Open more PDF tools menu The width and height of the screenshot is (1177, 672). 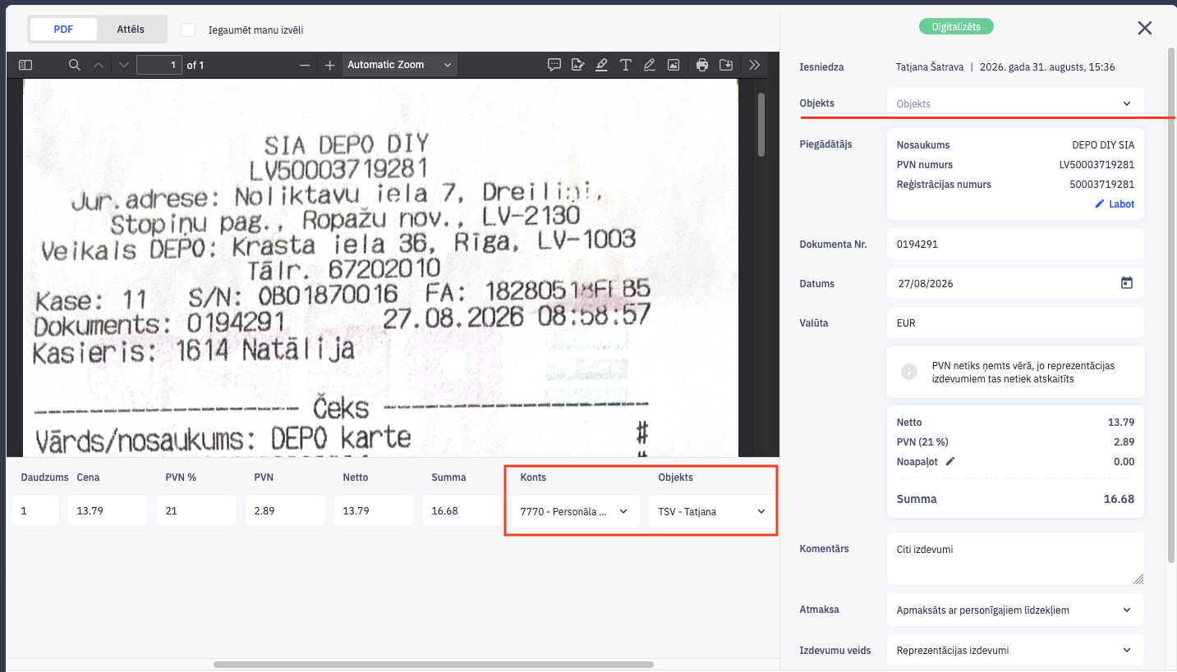tap(755, 65)
